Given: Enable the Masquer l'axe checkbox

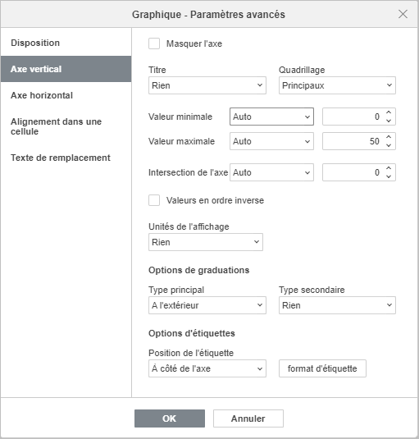Looking at the screenshot, I should (x=154, y=43).
